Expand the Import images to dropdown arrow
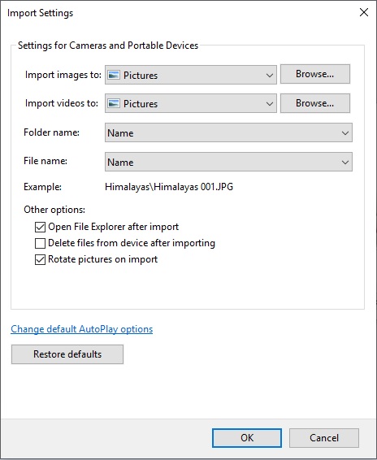This screenshot has height=460, width=377. point(270,75)
